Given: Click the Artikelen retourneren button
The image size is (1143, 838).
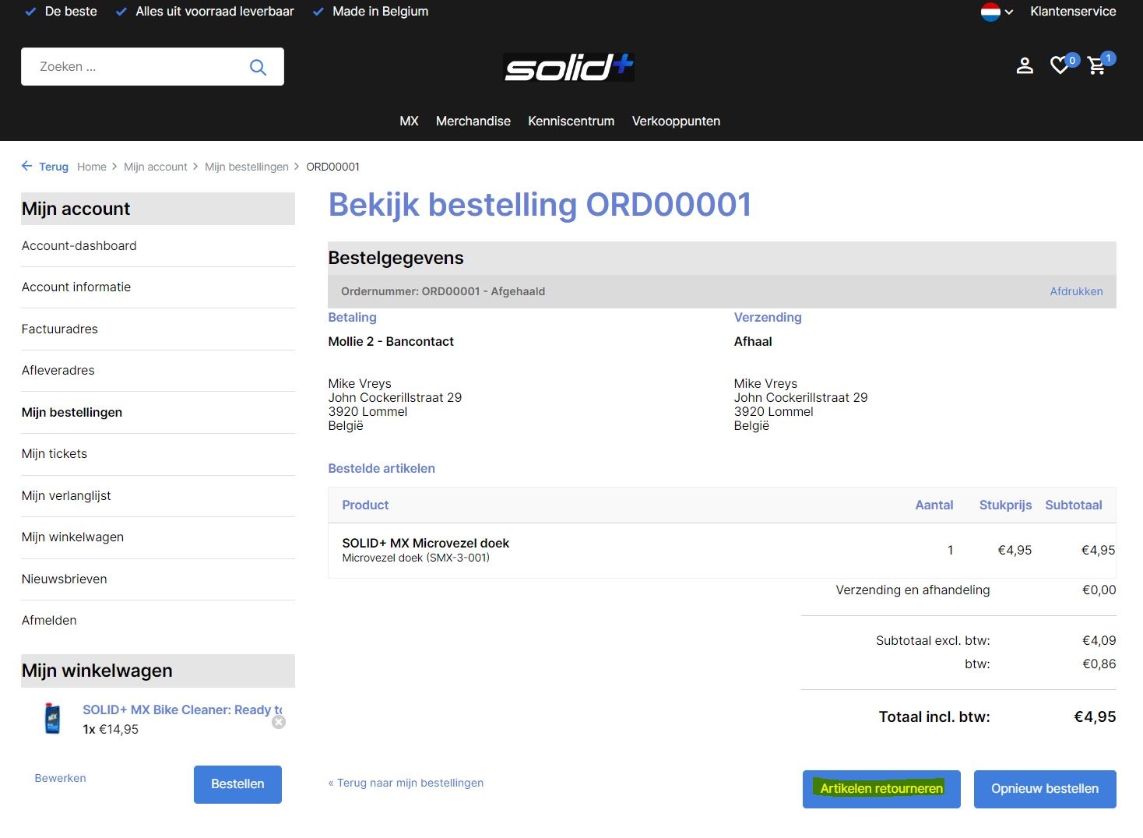Looking at the screenshot, I should point(881,789).
